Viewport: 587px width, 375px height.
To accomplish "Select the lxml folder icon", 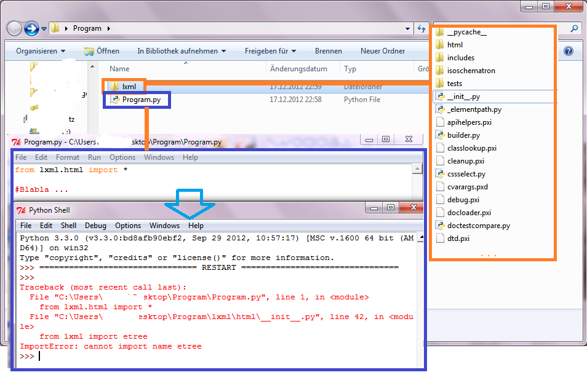I will click(113, 87).
